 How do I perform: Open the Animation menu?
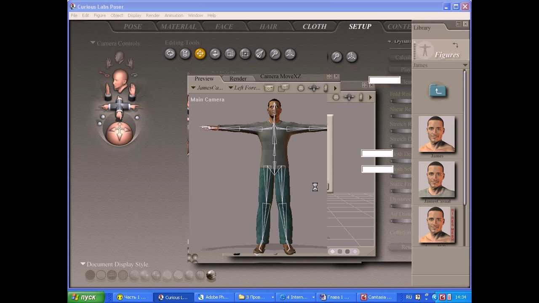pos(174,16)
